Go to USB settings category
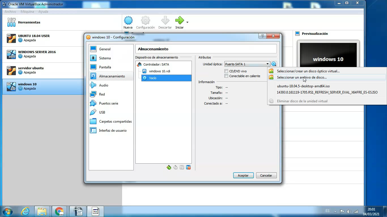387x217 pixels. pos(111,112)
